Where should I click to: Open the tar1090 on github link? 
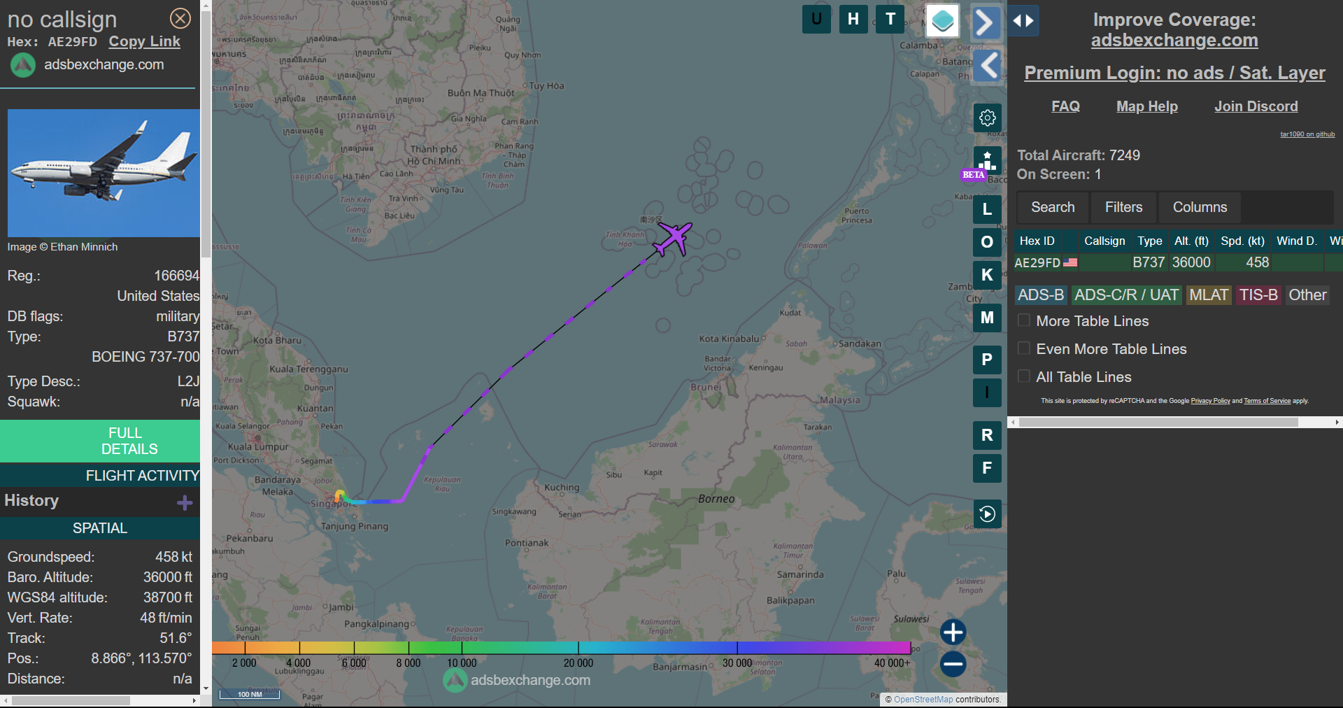1307,134
